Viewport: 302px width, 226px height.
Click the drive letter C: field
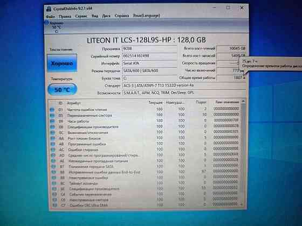click(149, 78)
